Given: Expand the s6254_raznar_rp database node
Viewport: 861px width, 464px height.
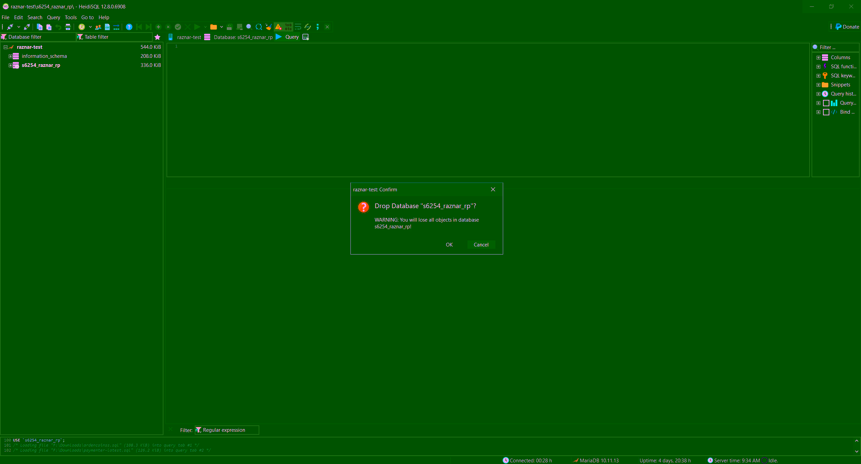Looking at the screenshot, I should point(10,65).
